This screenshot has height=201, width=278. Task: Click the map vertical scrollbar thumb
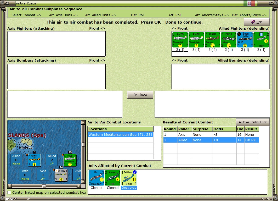click(83, 144)
